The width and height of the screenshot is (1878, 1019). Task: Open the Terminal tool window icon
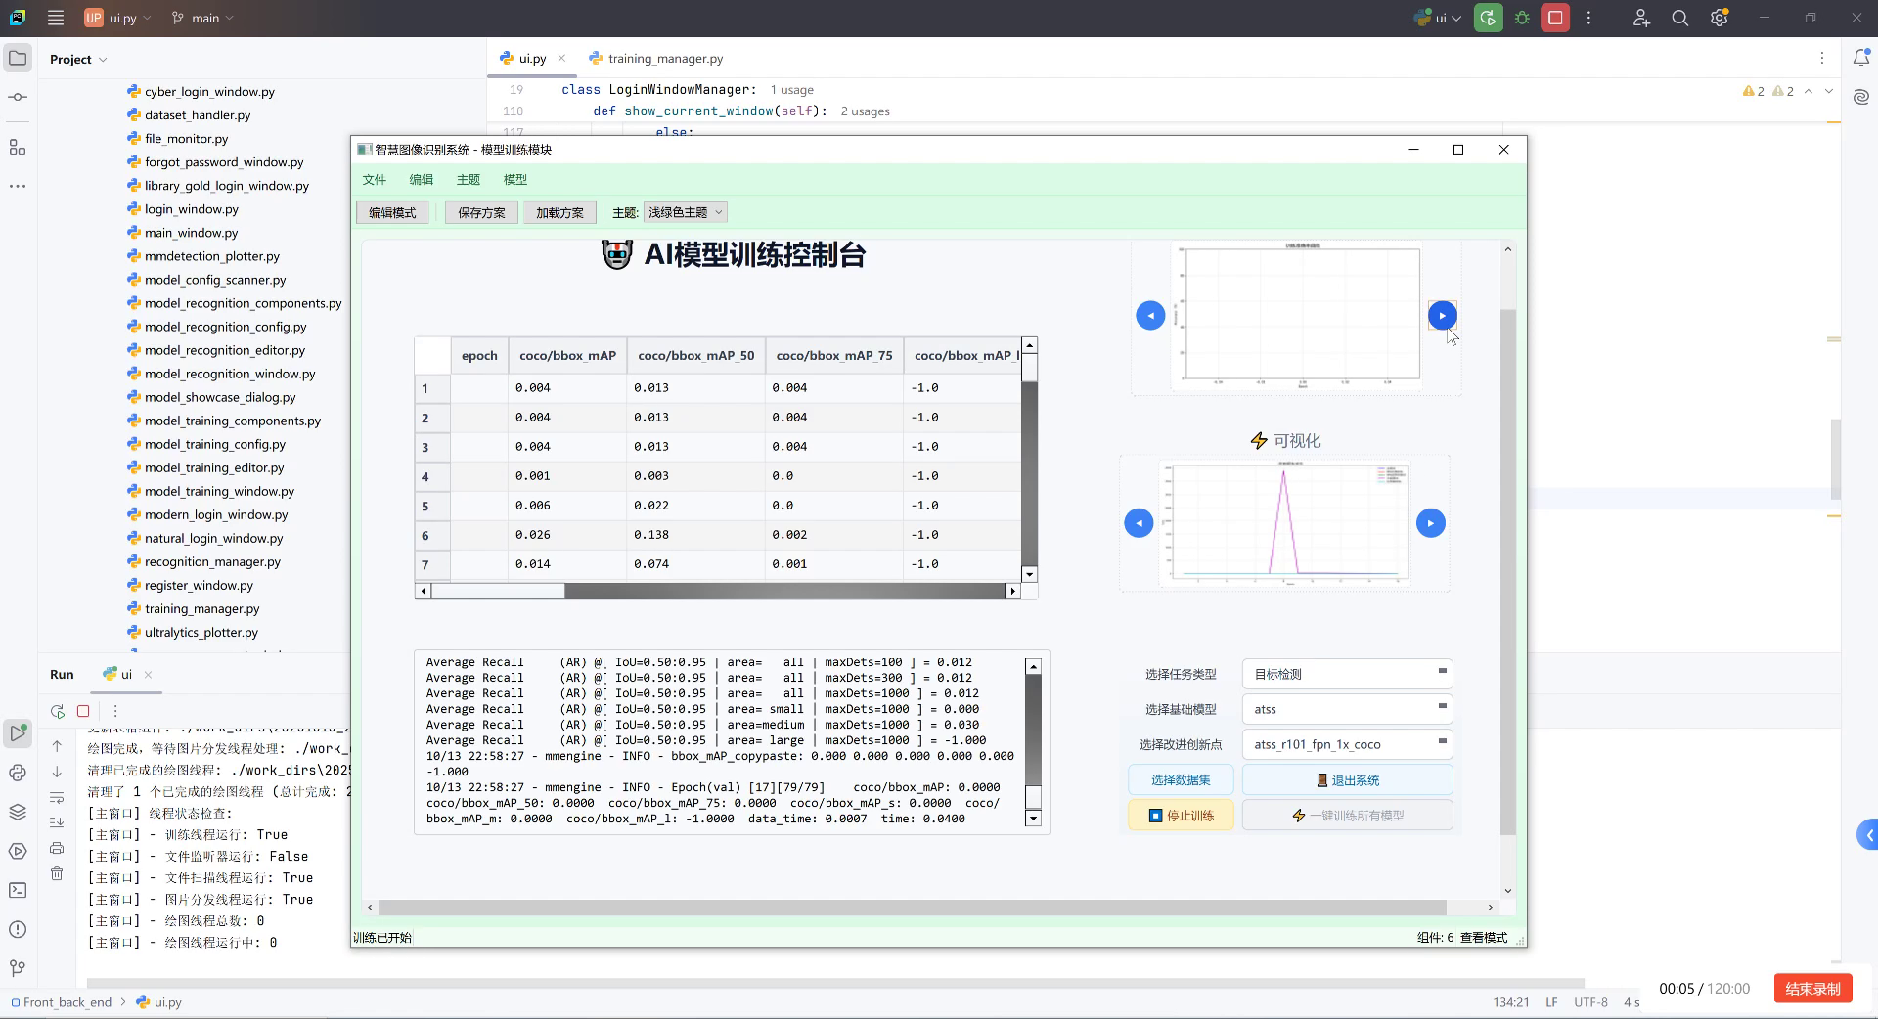18,890
